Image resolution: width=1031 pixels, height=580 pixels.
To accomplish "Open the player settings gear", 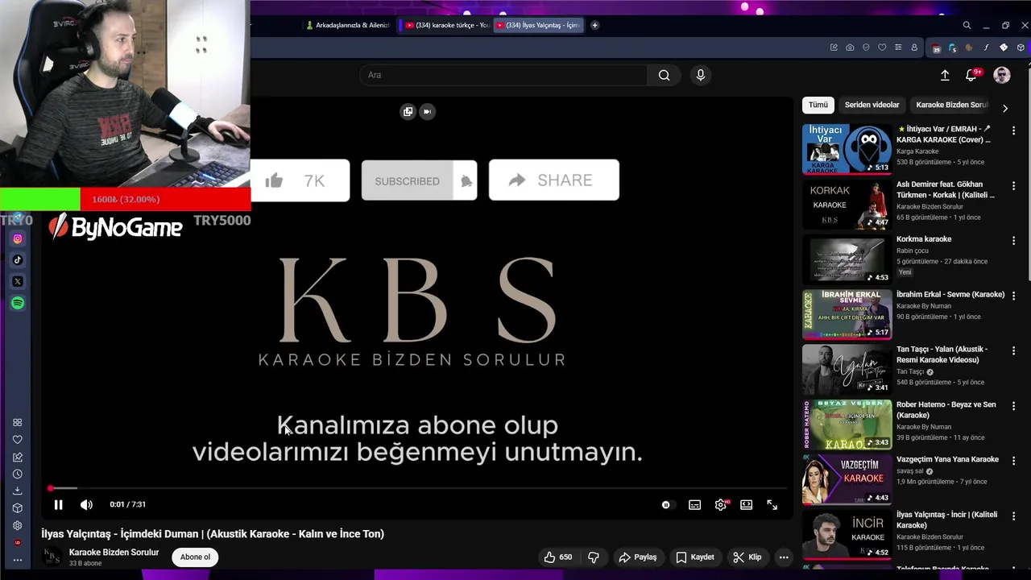I will coord(720,505).
